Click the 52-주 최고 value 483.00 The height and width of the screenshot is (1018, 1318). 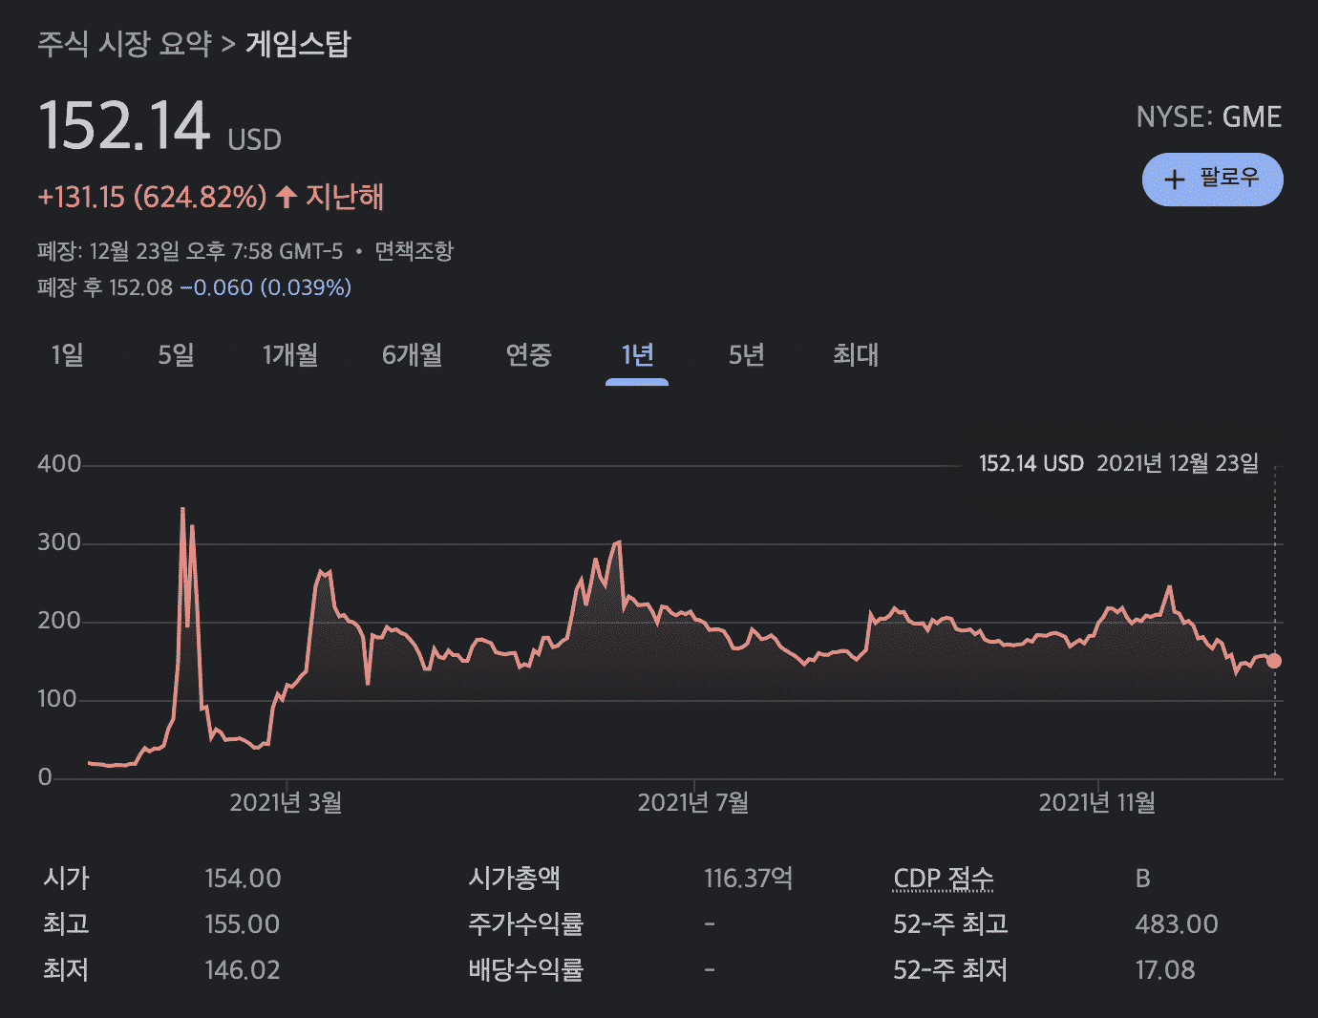click(1177, 924)
